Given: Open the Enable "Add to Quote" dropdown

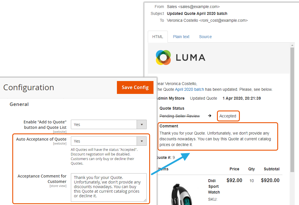Looking at the screenshot, I should [x=109, y=125].
